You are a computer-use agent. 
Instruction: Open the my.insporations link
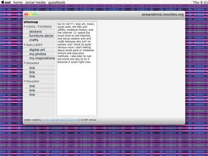[42, 58]
